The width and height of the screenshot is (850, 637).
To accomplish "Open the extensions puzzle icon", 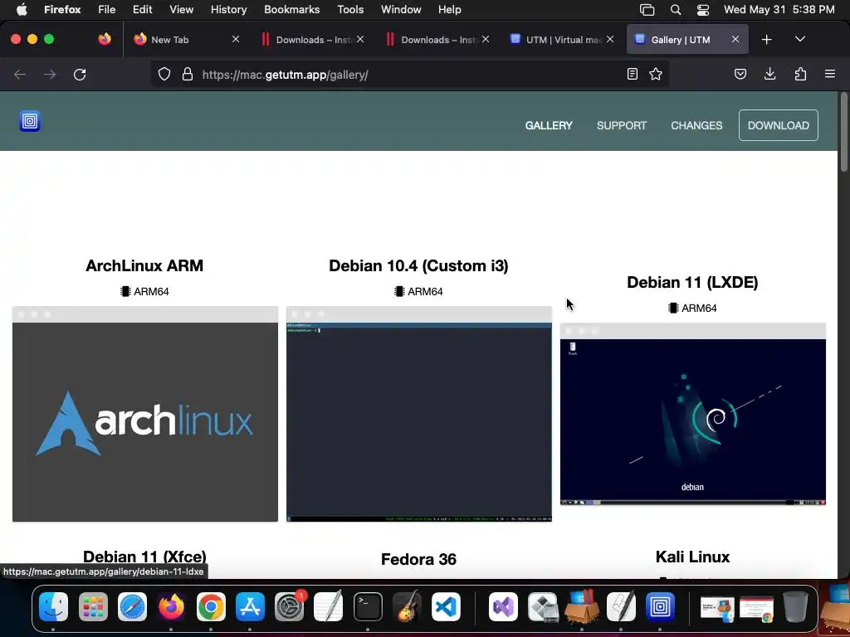I will pyautogui.click(x=800, y=74).
